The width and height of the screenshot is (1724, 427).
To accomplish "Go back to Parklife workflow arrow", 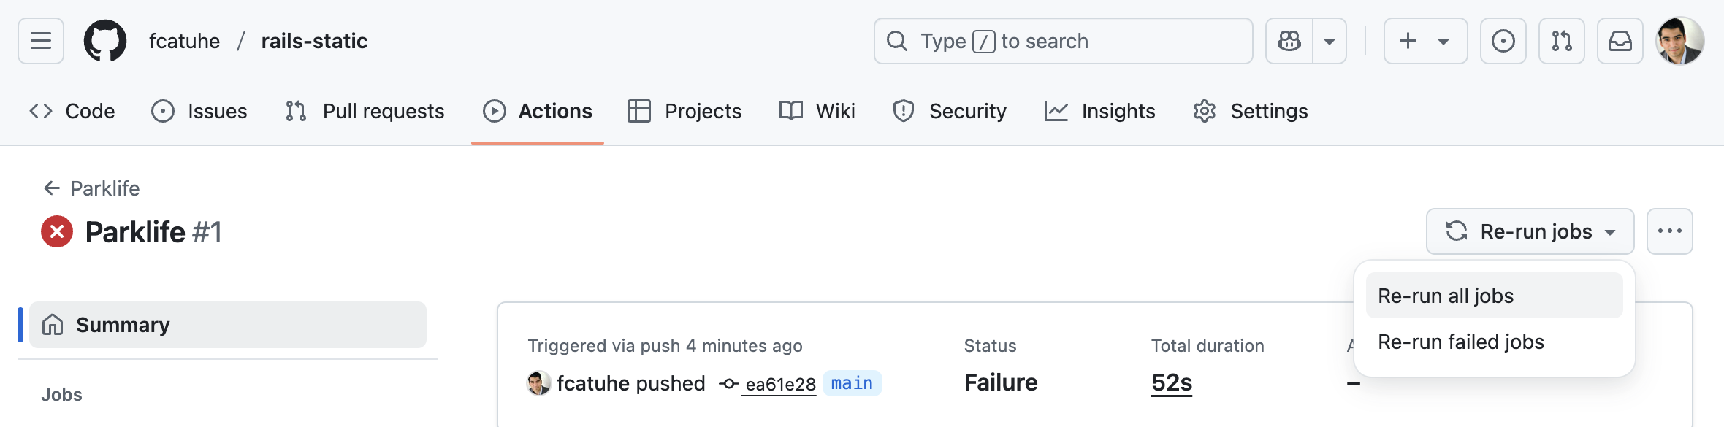I will click(52, 188).
